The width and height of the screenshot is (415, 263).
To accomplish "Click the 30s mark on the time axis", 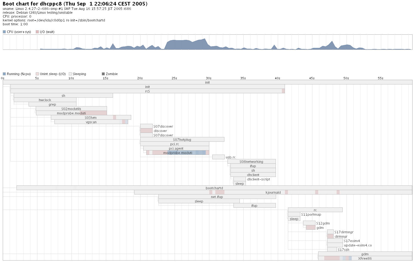I will [209, 78].
